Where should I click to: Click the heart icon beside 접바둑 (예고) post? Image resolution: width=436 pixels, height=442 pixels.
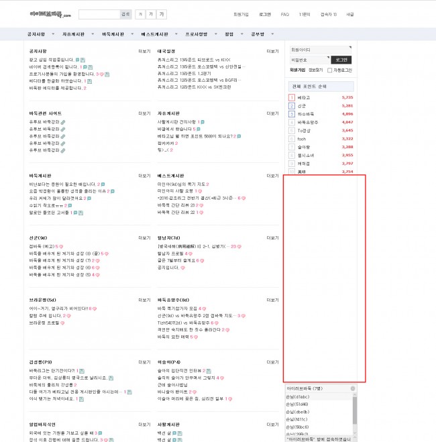61,247
